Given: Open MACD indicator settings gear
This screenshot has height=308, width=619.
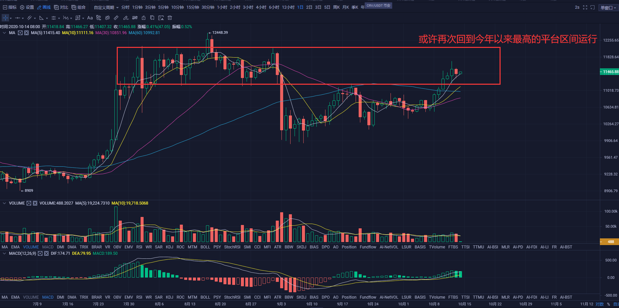Looking at the screenshot, I should point(40,253).
